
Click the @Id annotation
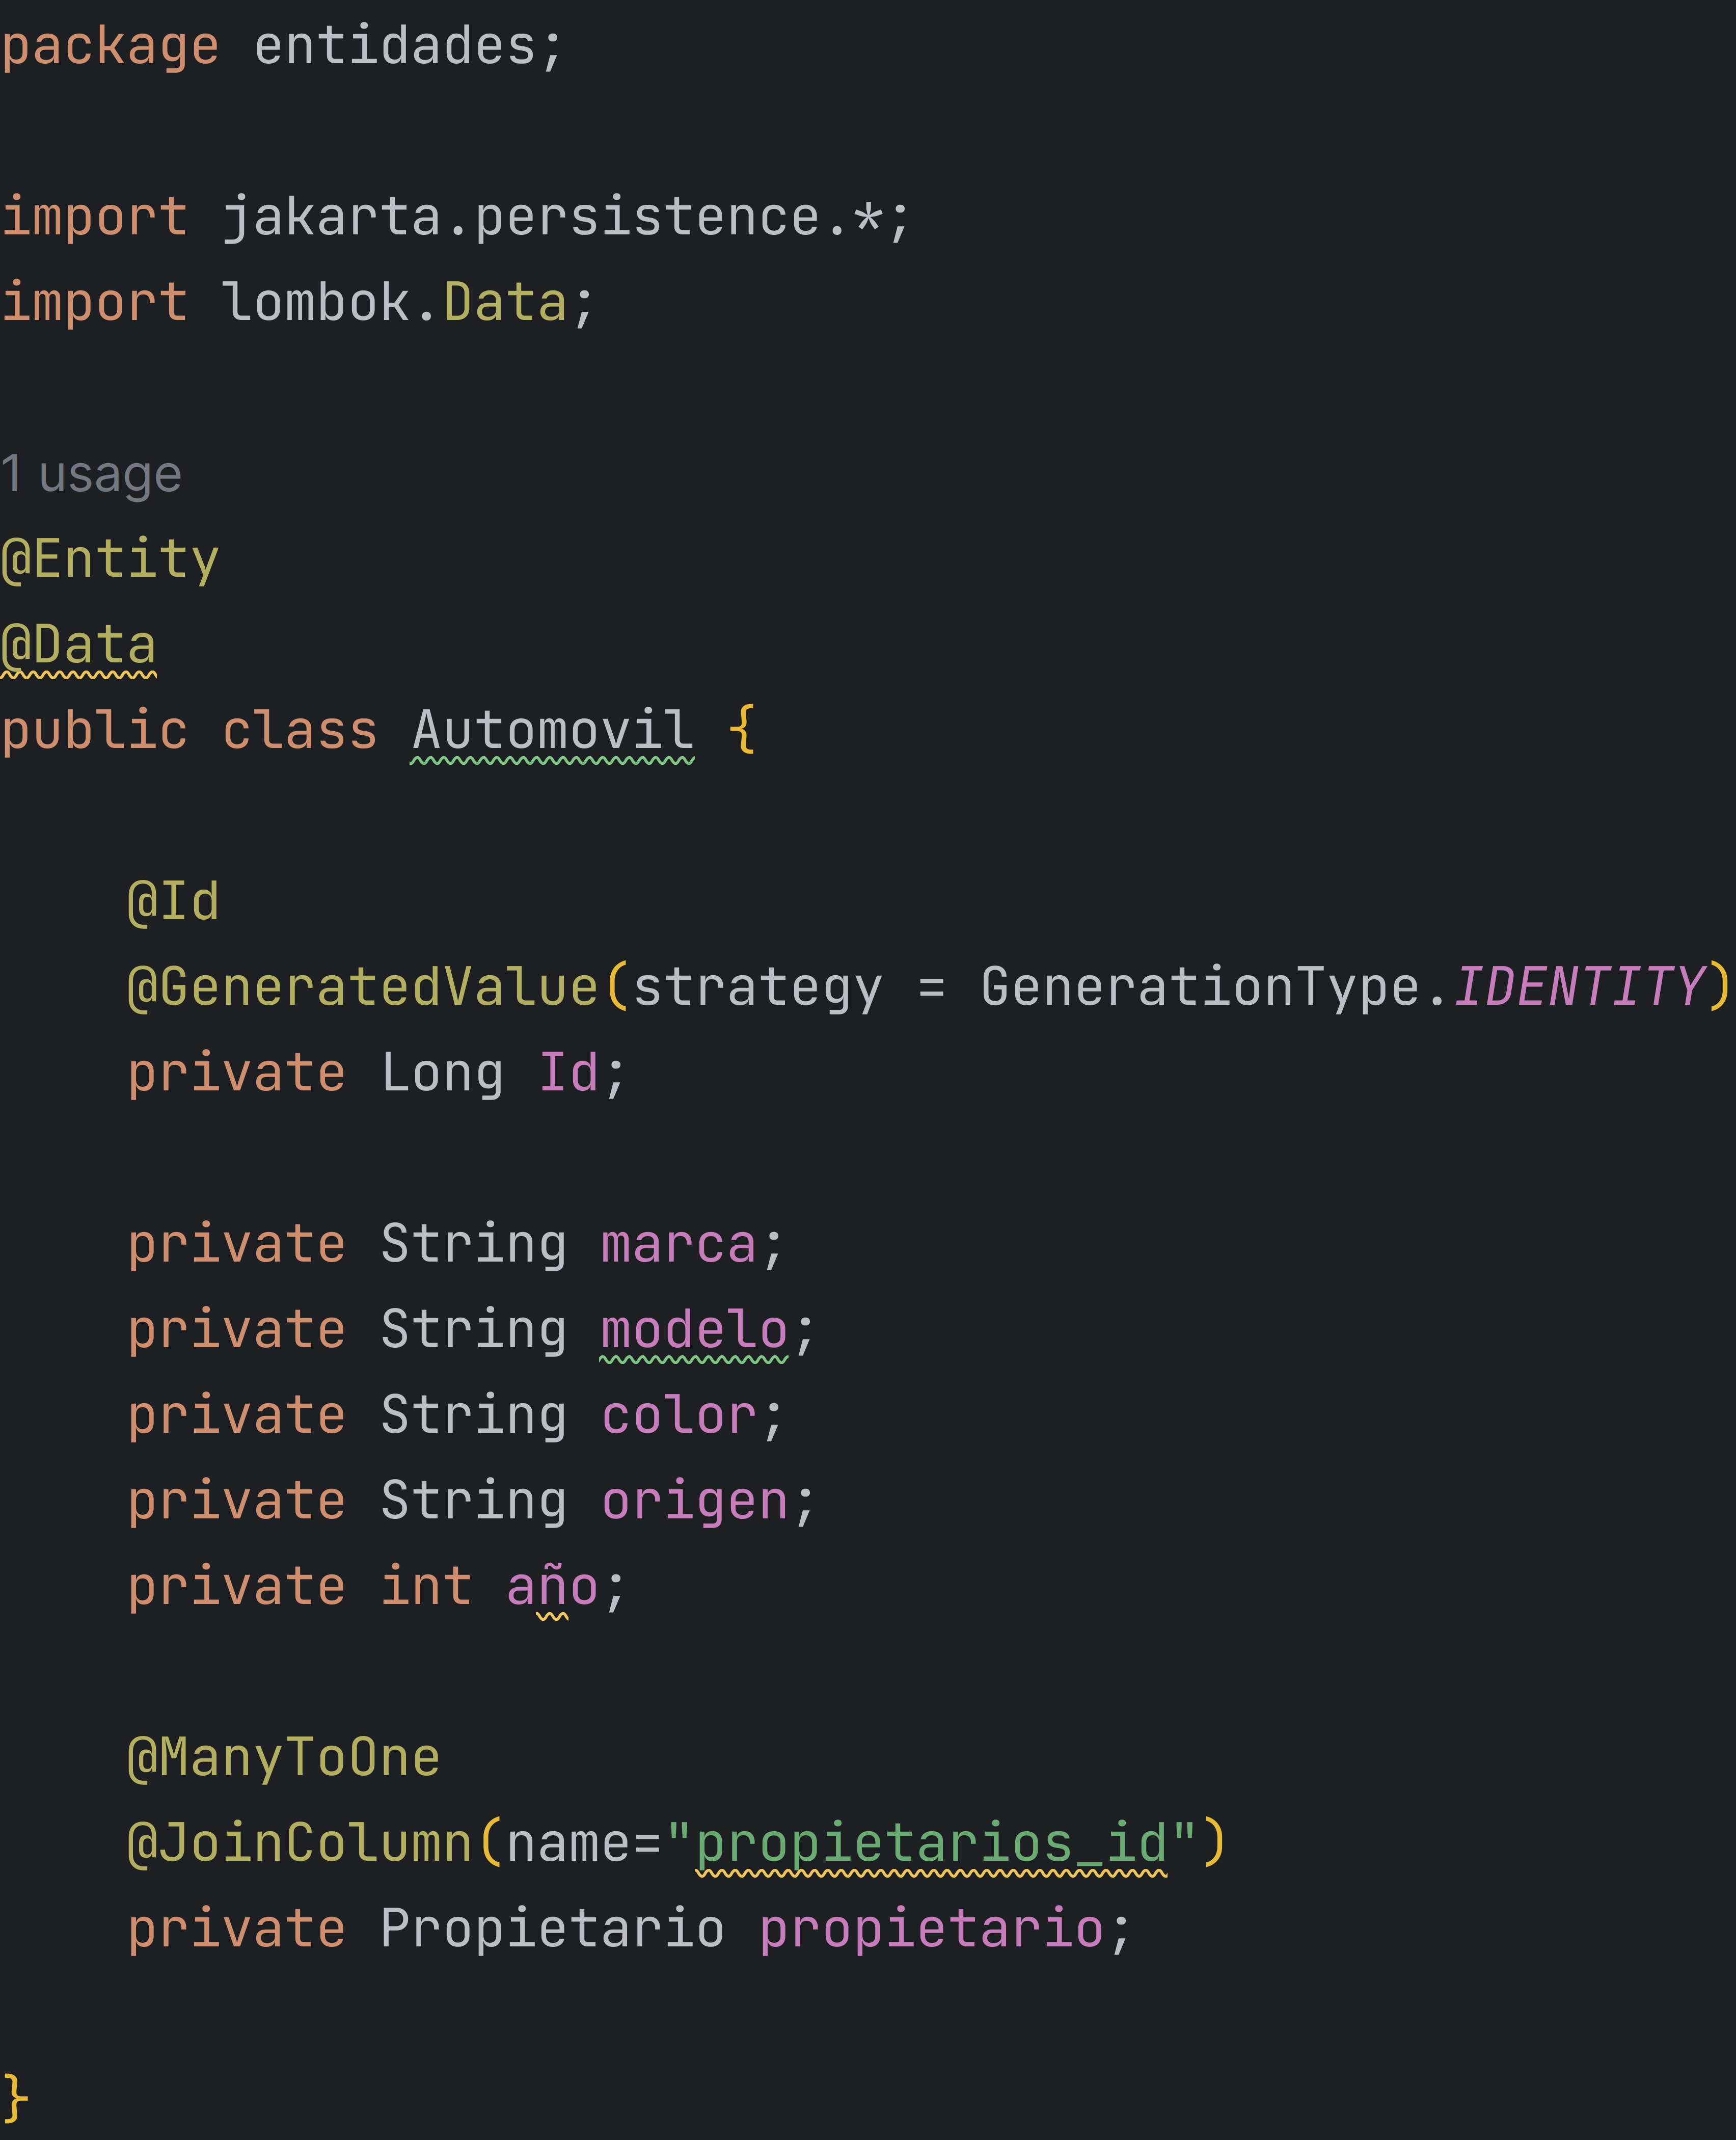[173, 902]
